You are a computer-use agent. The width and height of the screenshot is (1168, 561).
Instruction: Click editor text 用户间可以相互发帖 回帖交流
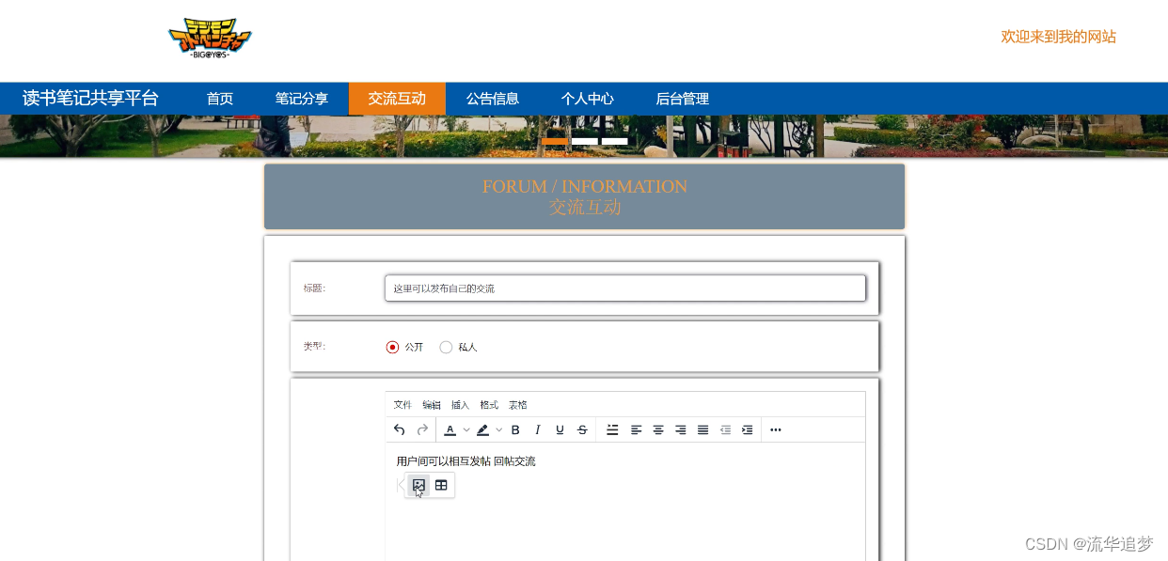pyautogui.click(x=466, y=461)
